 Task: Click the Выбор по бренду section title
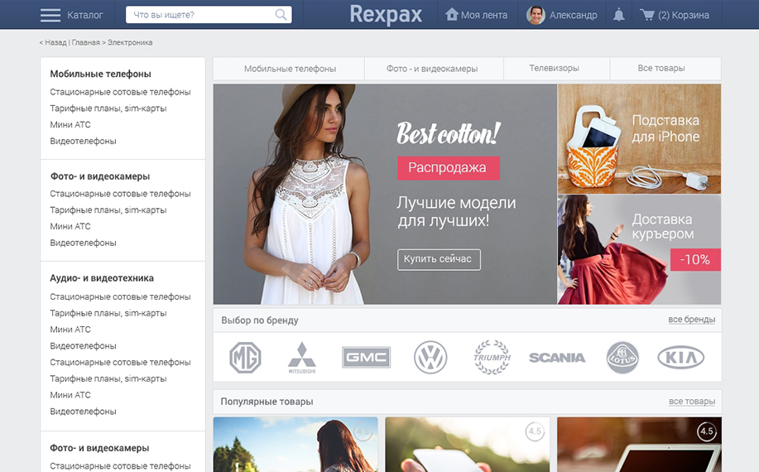coord(259,320)
